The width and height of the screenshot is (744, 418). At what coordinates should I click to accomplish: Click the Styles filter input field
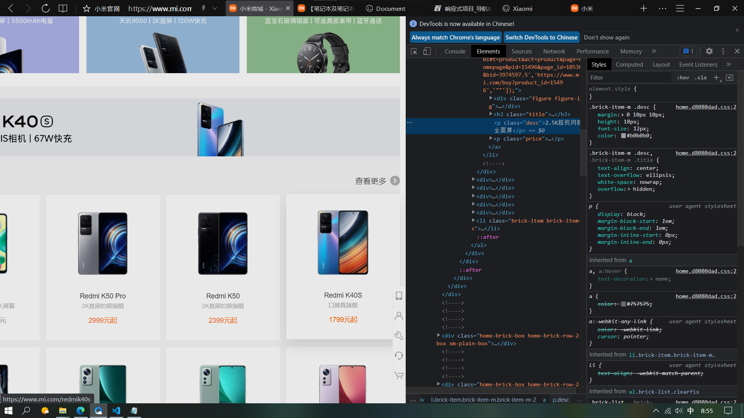[x=630, y=77]
